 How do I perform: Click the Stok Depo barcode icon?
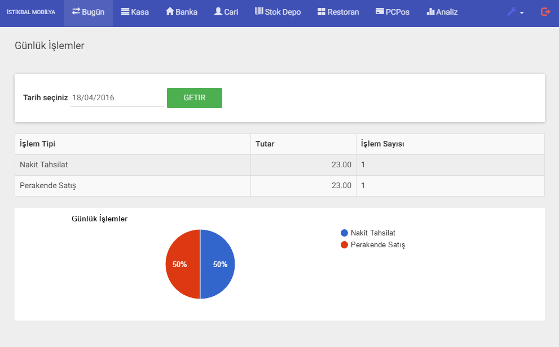pos(259,11)
